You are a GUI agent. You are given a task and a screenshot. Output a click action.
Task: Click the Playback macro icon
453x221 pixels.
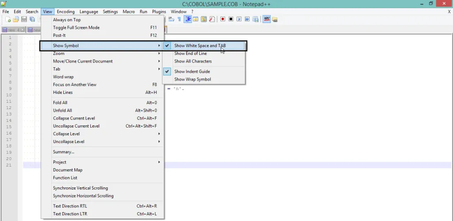tap(239, 19)
